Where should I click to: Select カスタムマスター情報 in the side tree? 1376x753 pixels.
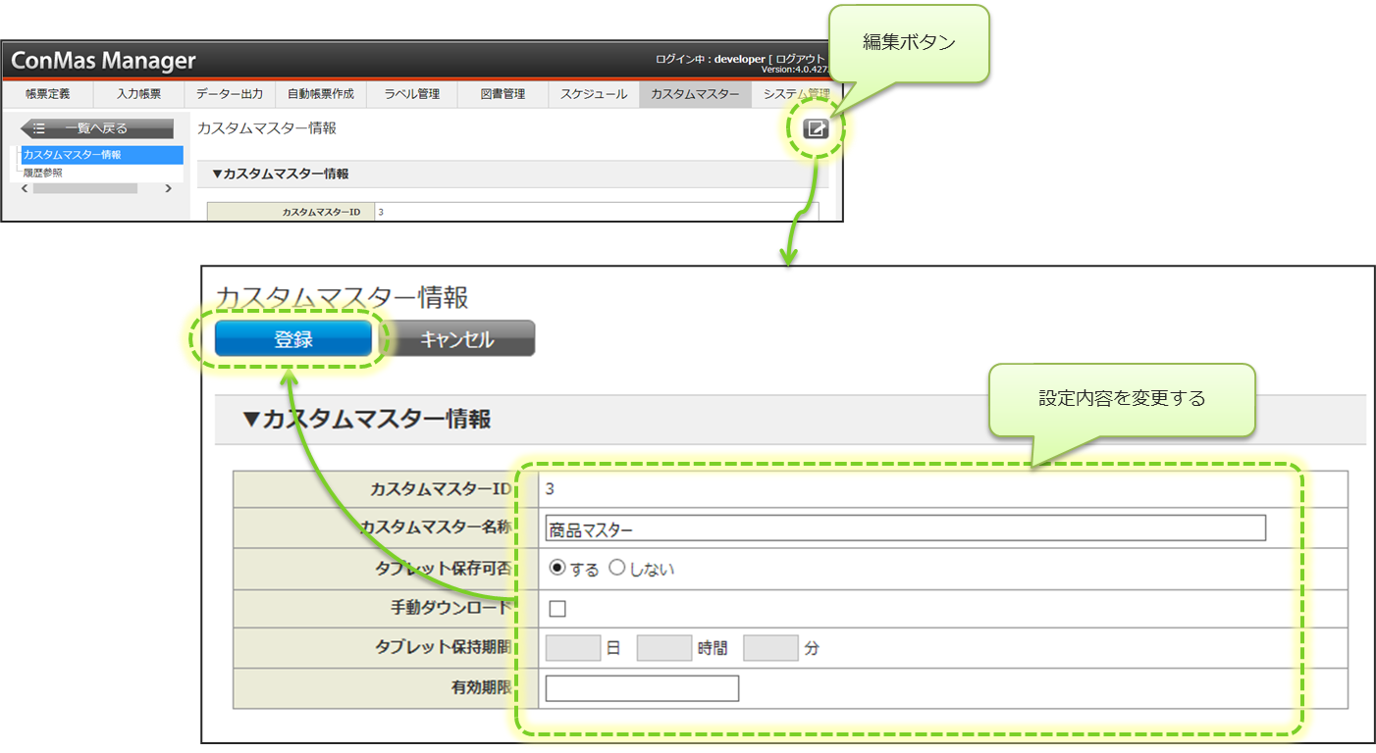[x=73, y=155]
